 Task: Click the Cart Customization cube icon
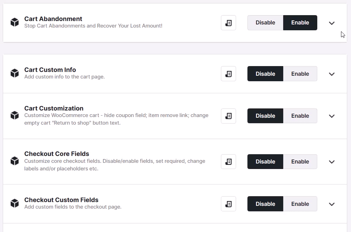click(14, 115)
